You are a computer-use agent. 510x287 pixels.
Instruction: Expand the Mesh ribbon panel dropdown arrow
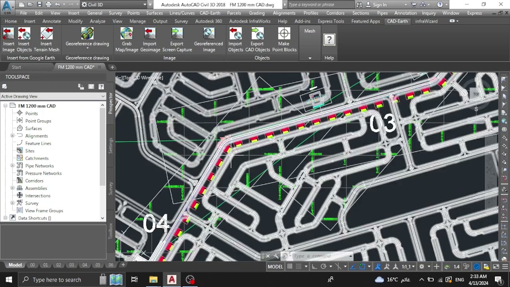310,58
